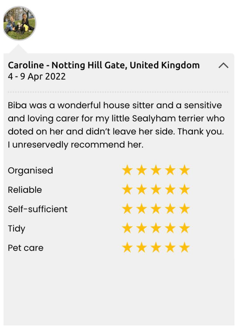Click the review text about Biba

116,125
